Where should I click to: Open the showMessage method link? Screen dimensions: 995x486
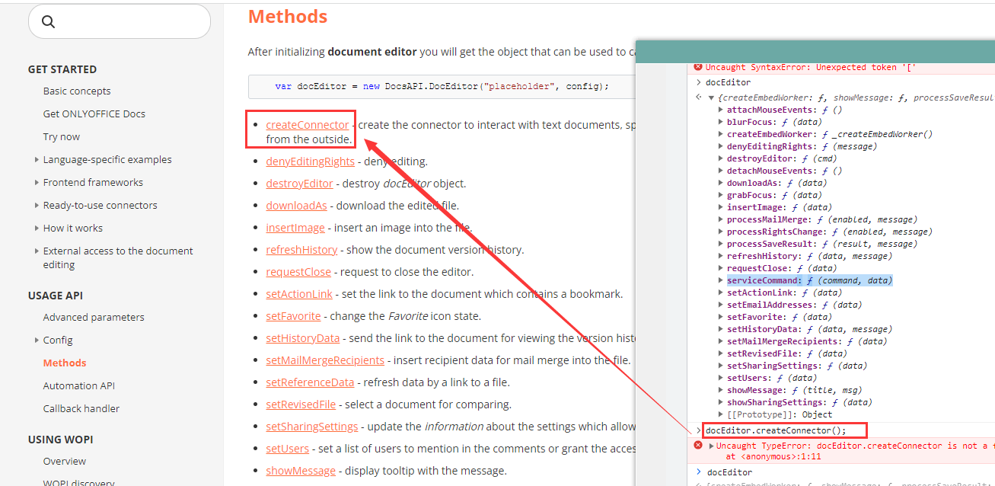click(x=301, y=470)
